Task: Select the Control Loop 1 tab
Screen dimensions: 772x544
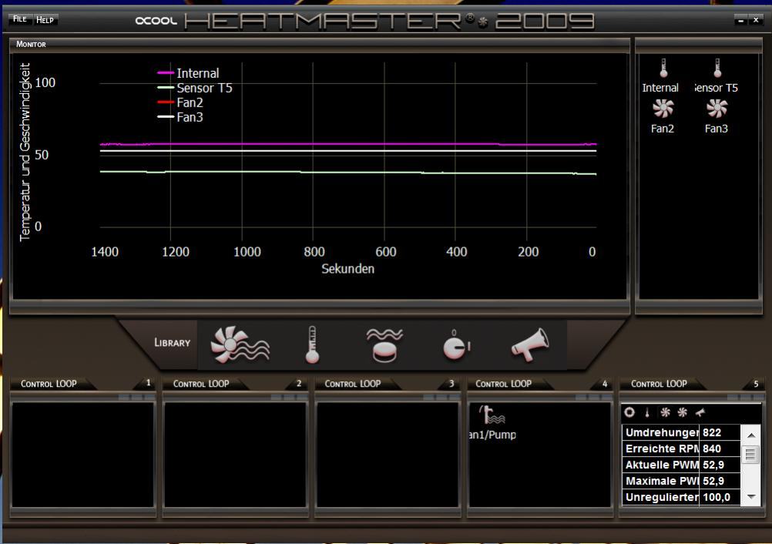Action: click(x=49, y=384)
